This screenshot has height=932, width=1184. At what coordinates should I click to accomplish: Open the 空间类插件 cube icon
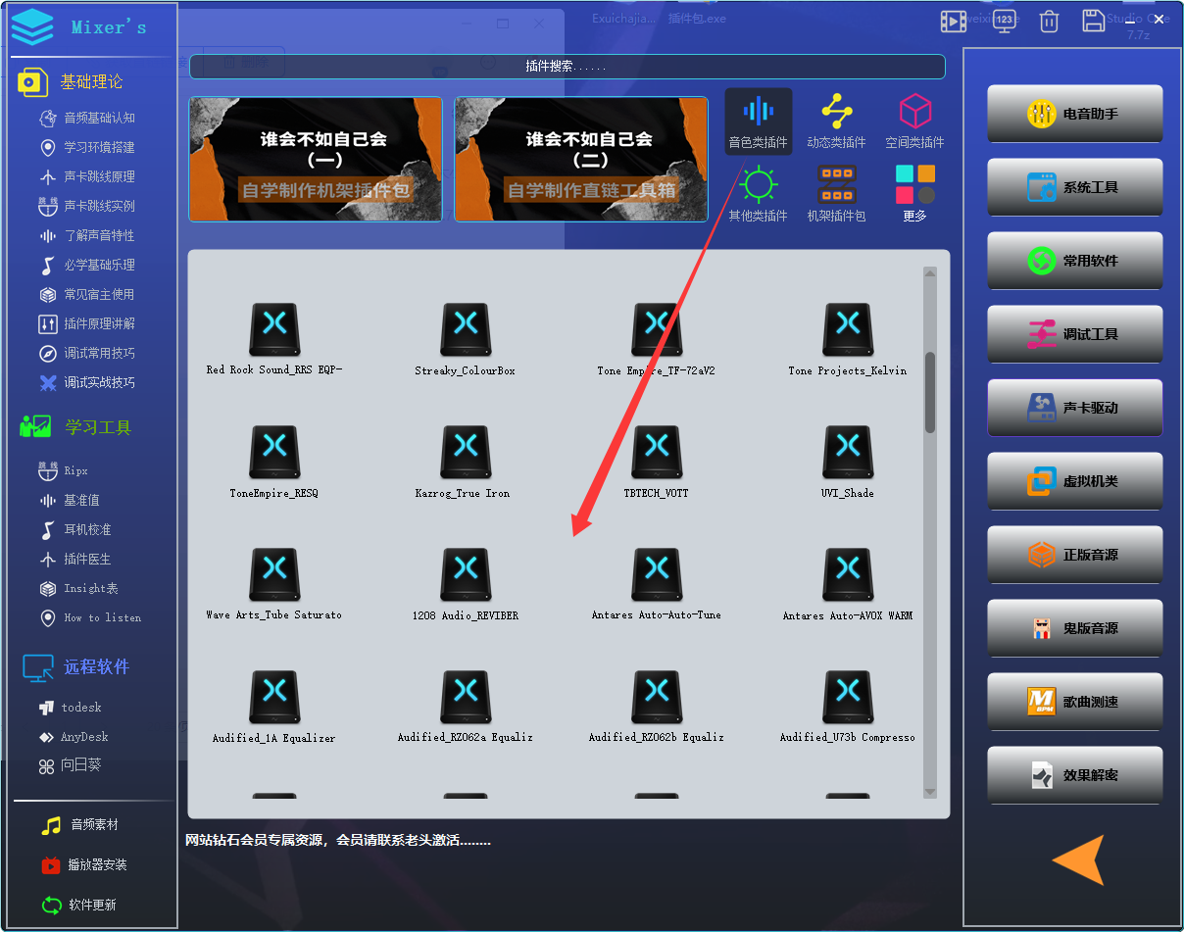[914, 111]
